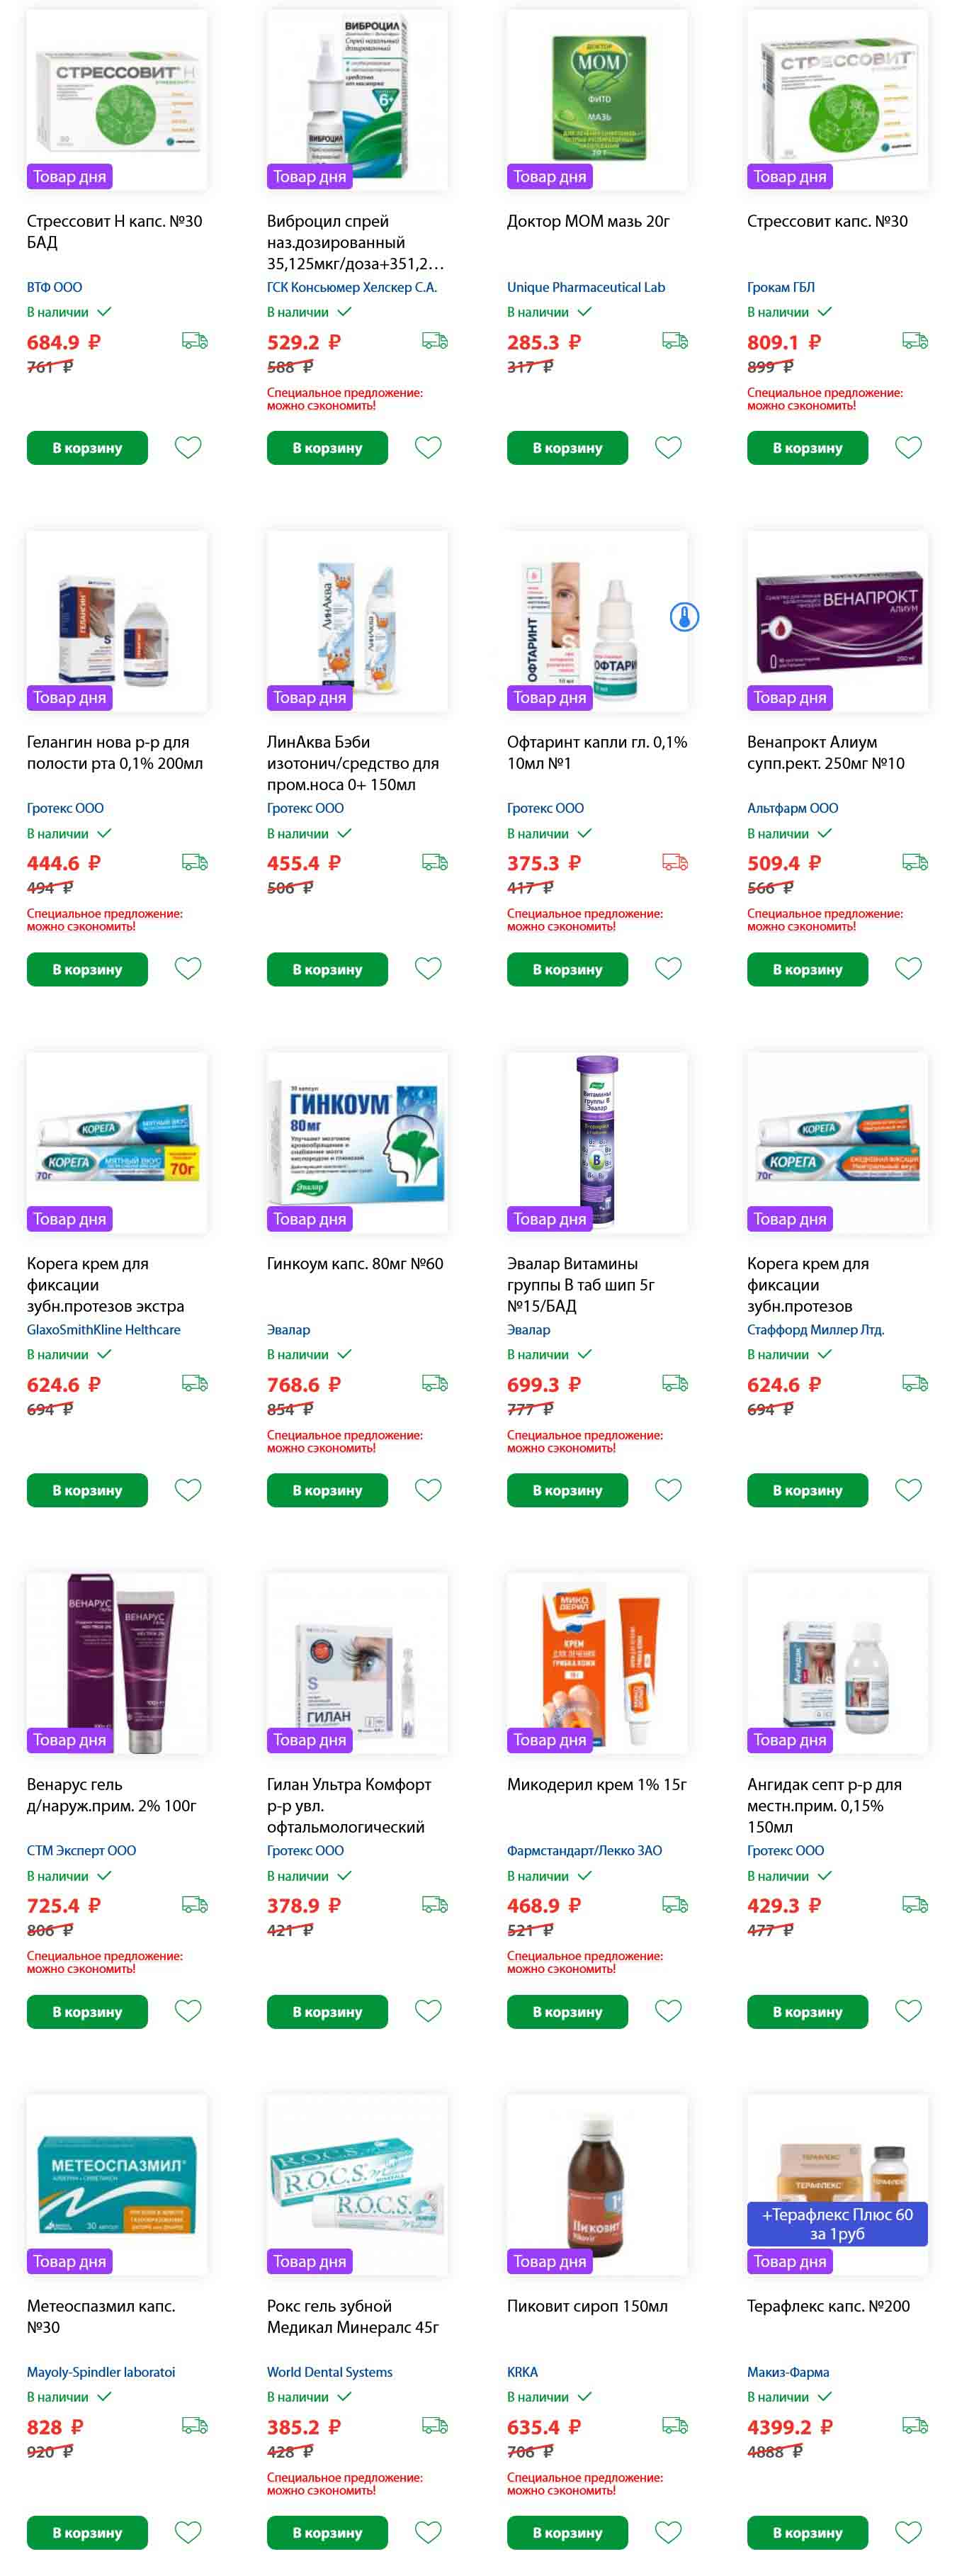Click delivery truck icon for Гинкоум капс.
The height and width of the screenshot is (2576, 957).
click(435, 1383)
